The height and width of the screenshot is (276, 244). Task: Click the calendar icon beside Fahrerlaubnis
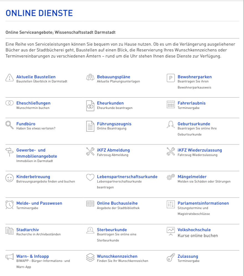[x=171, y=104]
